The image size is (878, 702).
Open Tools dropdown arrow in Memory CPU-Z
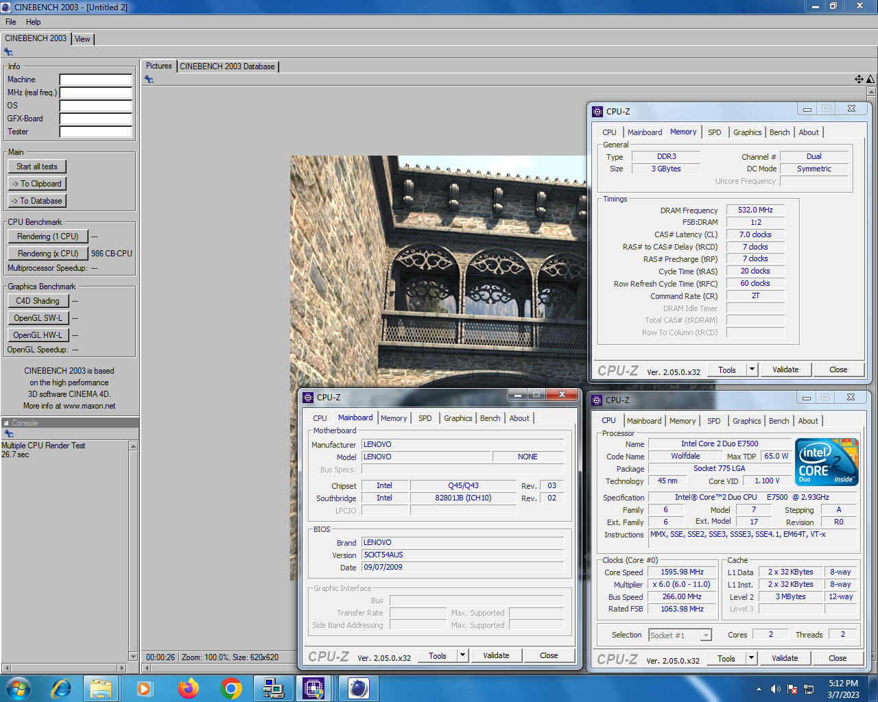(x=752, y=370)
